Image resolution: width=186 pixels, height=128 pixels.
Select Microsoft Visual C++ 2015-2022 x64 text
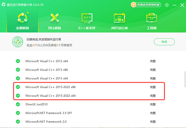(x=51, y=96)
